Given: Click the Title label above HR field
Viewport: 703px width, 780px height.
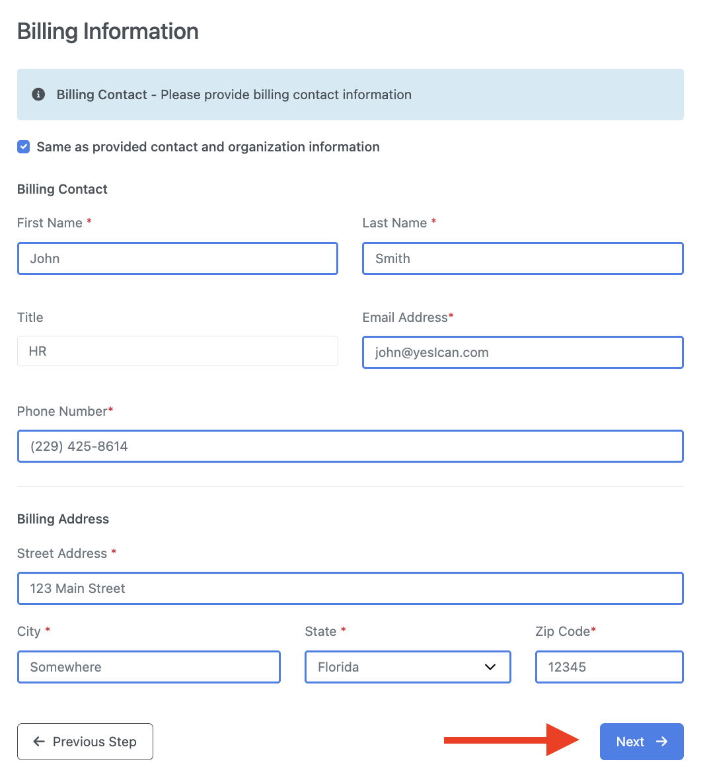Looking at the screenshot, I should pyautogui.click(x=30, y=317).
